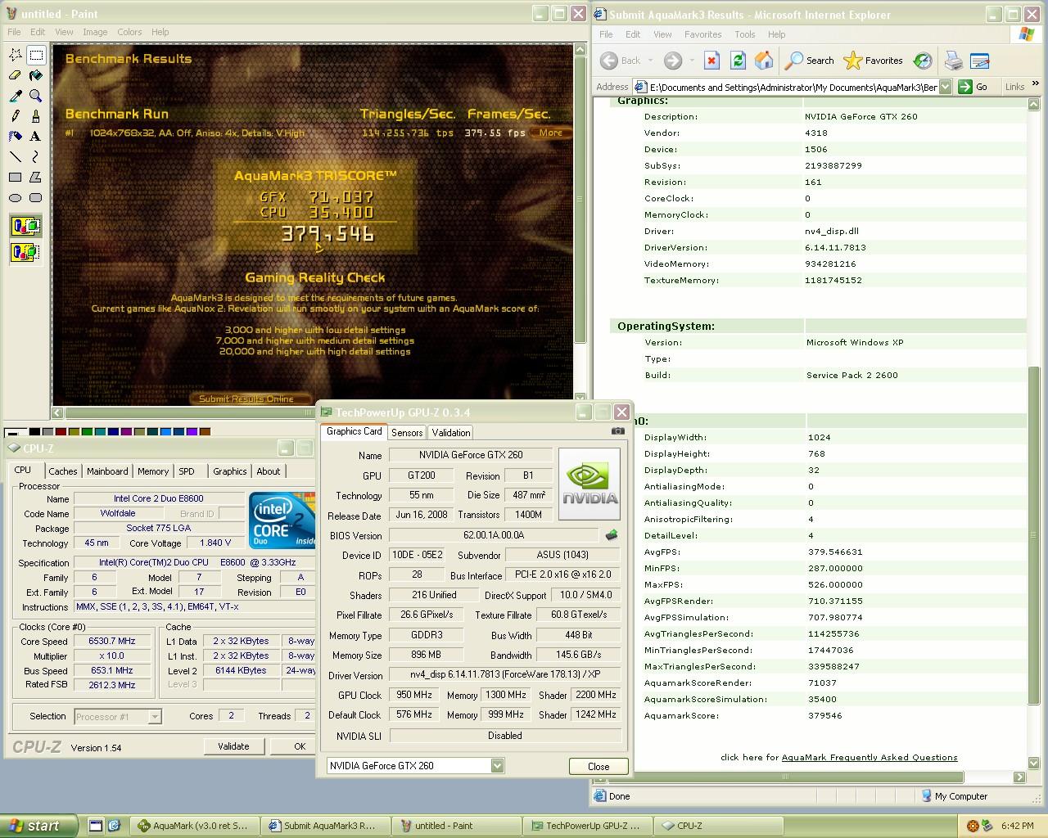Click the Validate button in CPU-Z
The image size is (1048, 838).
233,746
